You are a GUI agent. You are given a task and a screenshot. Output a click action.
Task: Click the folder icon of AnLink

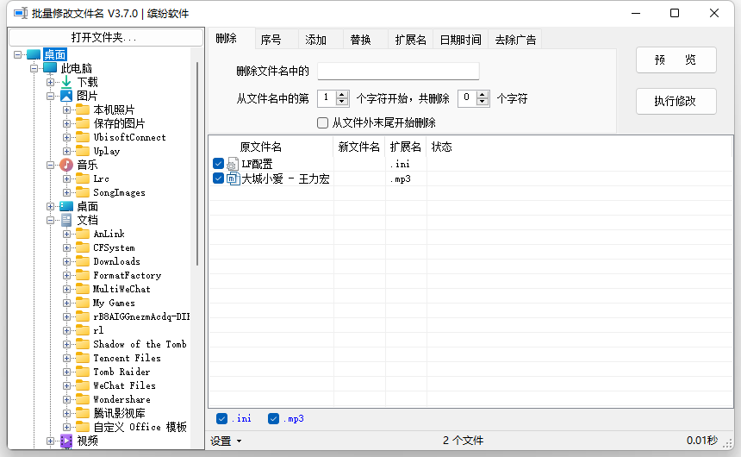[83, 234]
